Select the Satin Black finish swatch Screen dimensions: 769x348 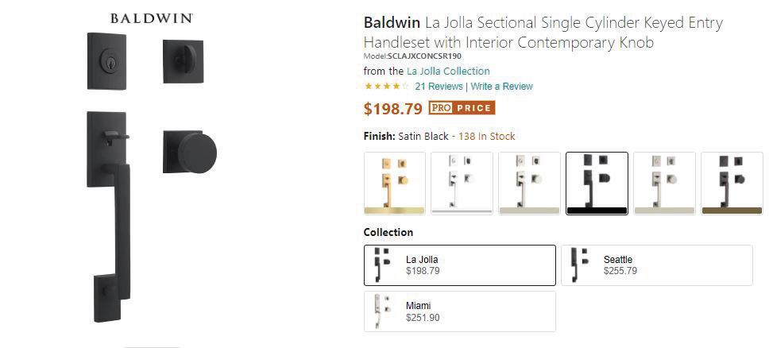click(x=597, y=183)
